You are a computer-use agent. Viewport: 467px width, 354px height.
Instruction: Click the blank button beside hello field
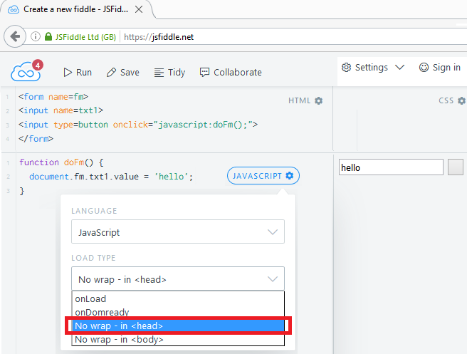coord(456,167)
